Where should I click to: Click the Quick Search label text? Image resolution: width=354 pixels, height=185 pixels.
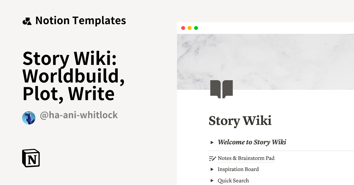(233, 181)
